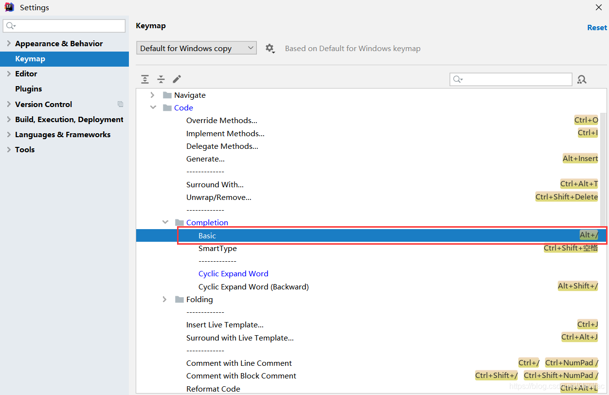Select Implement Methods... action
This screenshot has height=395, width=609.
pyautogui.click(x=225, y=133)
